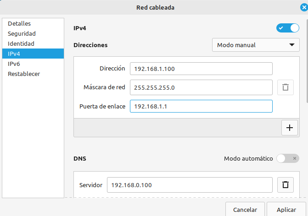Disable the IPv4 switch

[x=288, y=28]
